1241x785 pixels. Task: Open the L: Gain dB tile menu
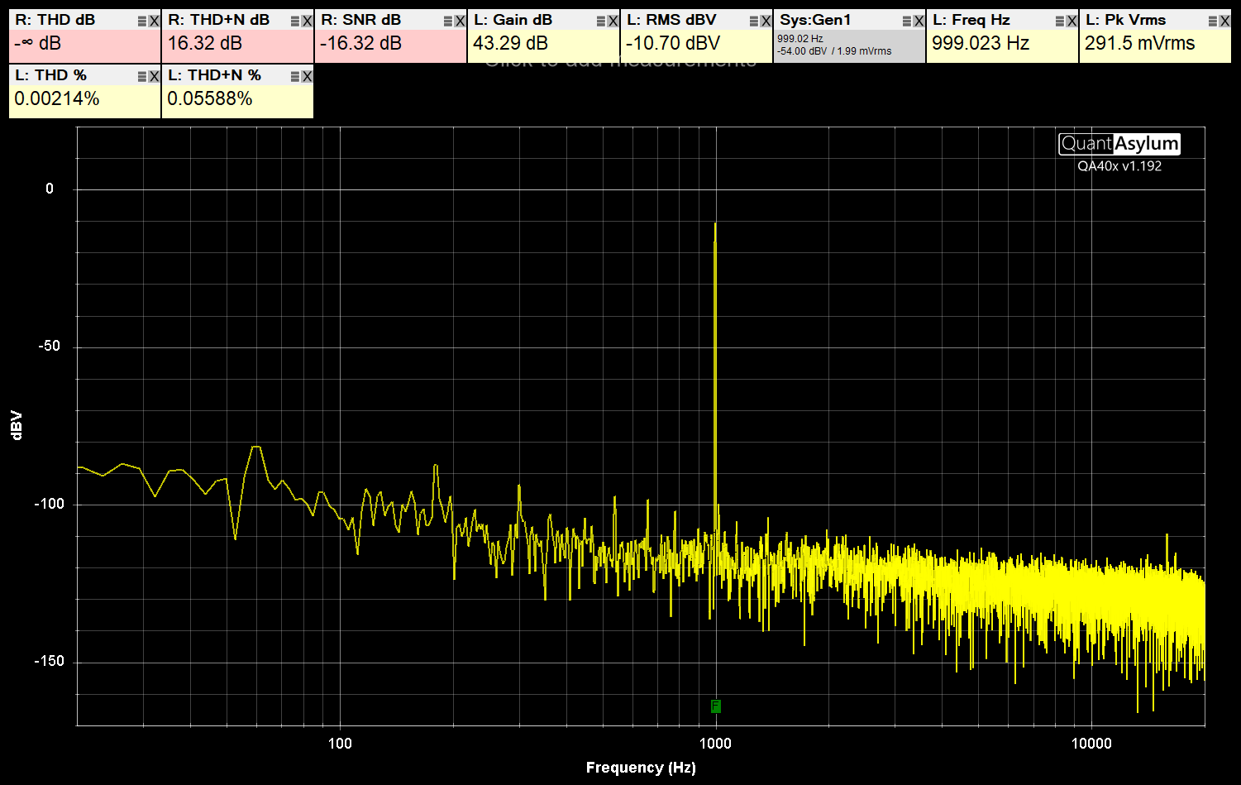[x=601, y=22]
